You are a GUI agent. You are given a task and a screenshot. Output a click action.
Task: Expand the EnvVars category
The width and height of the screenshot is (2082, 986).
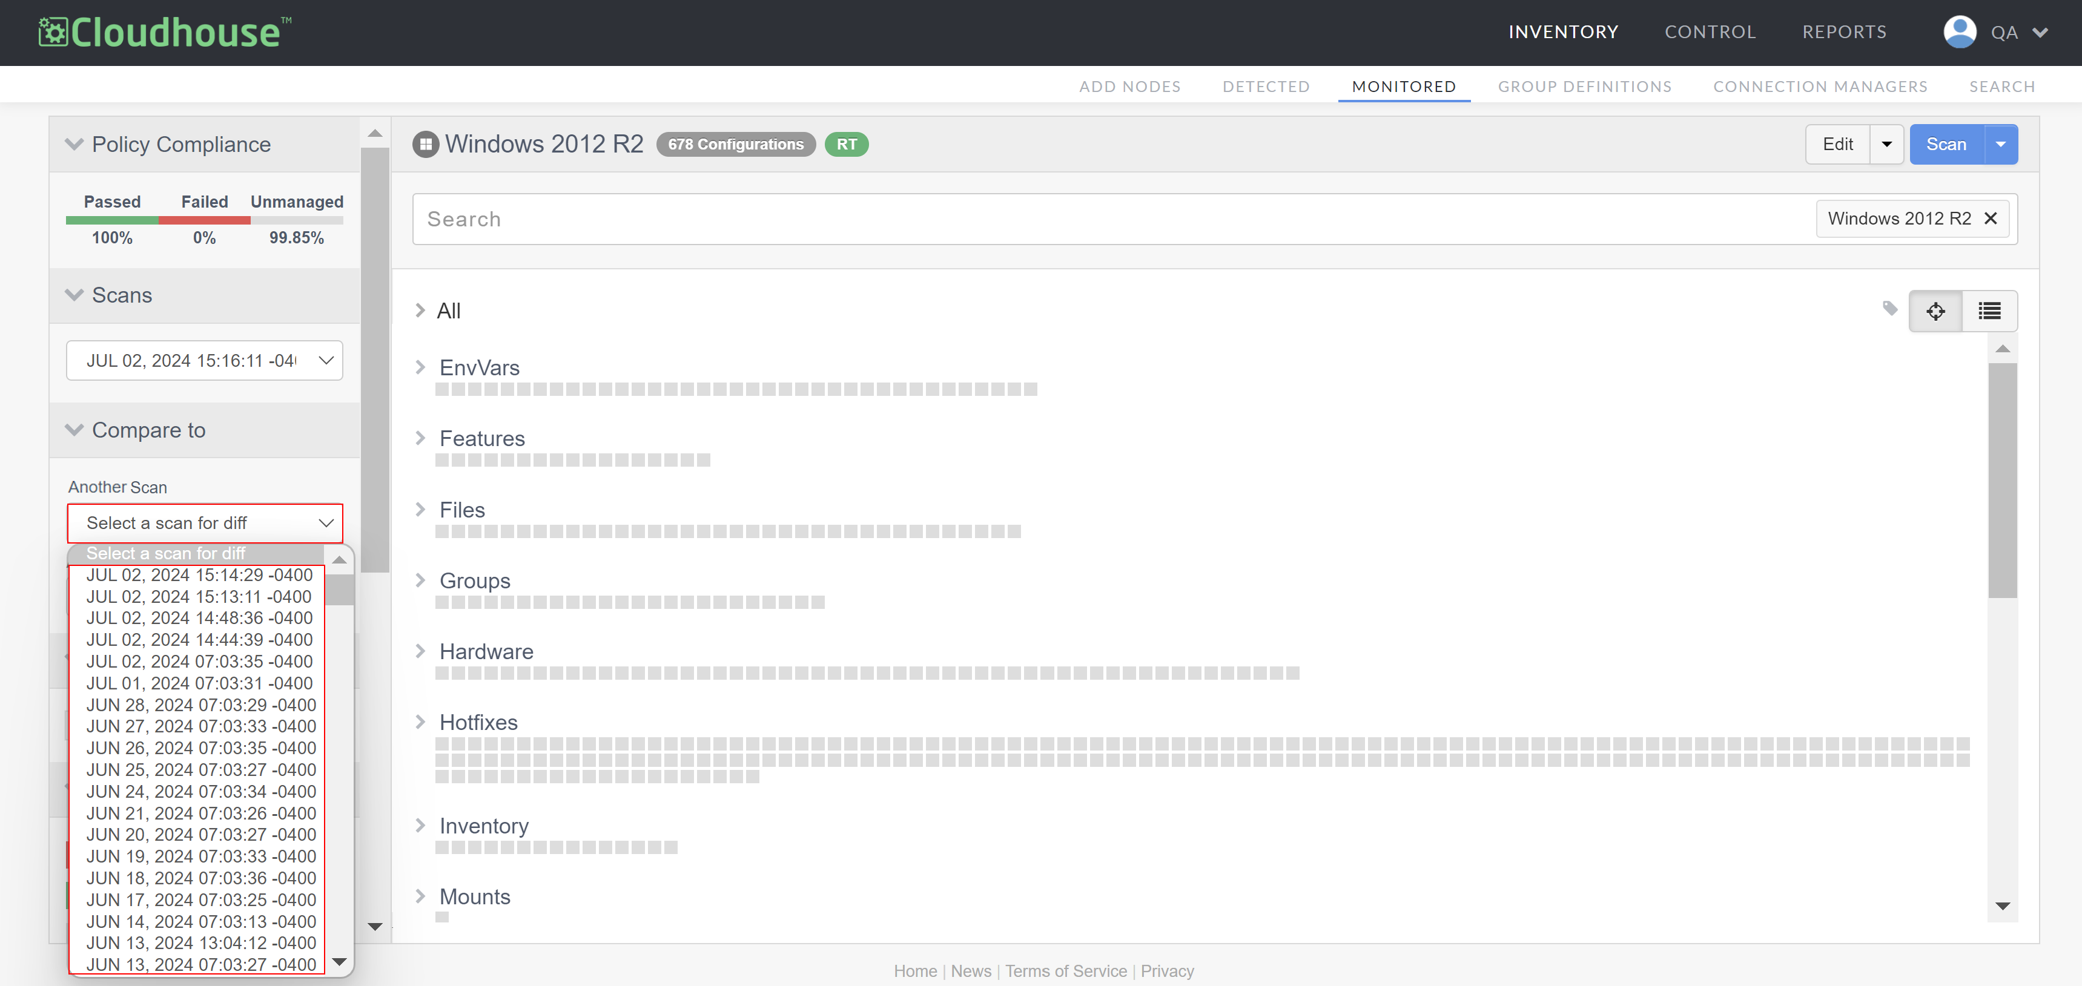click(420, 367)
